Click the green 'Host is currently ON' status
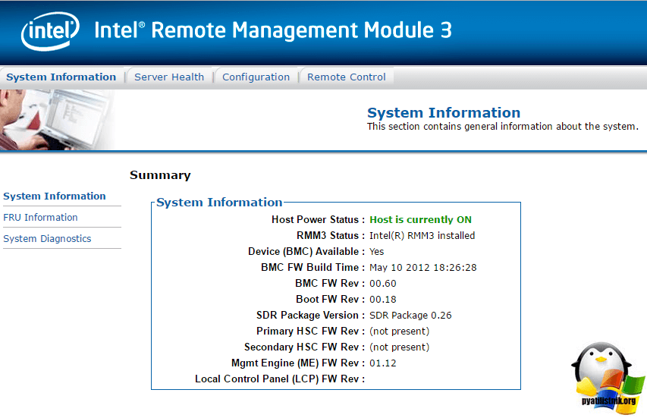 coord(420,220)
